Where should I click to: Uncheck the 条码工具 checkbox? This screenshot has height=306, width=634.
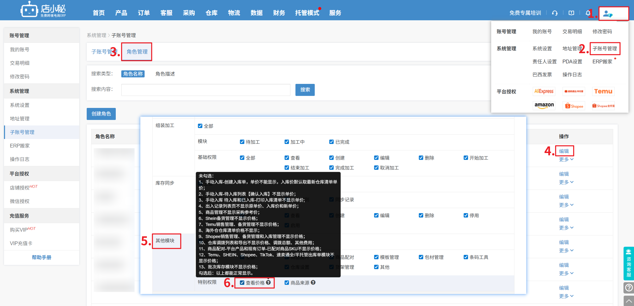[466, 257]
